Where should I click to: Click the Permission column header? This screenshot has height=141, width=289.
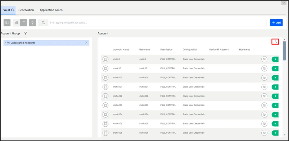167,49
